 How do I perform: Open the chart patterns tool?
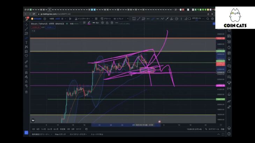point(26,47)
